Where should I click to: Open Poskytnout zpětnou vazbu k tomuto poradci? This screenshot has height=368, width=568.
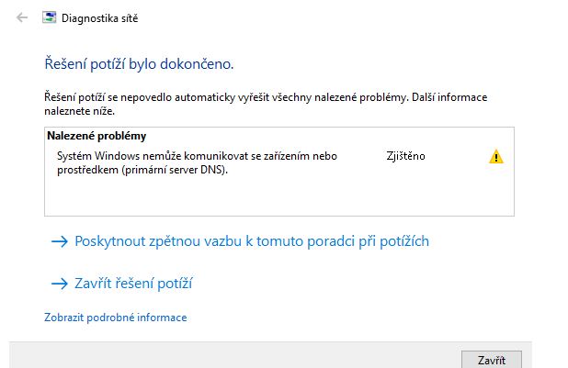pyautogui.click(x=240, y=241)
